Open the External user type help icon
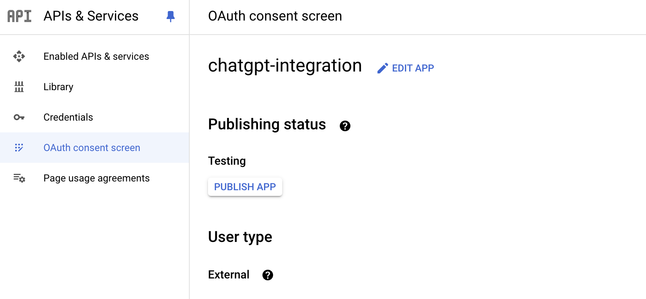Image resolution: width=646 pixels, height=299 pixels. pos(268,275)
